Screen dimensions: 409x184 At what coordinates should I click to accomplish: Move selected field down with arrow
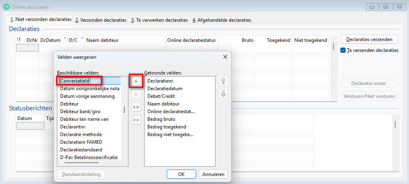click(x=223, y=94)
